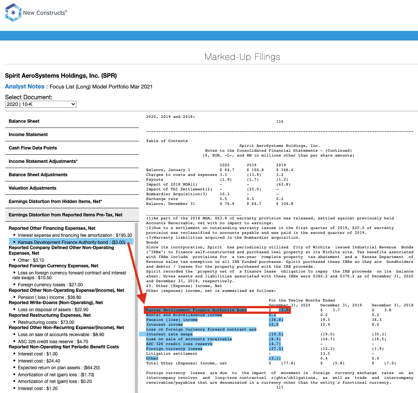Click highlighted Other row in filing table
This screenshot has width=418, height=393.
pyautogui.click(x=152, y=358)
